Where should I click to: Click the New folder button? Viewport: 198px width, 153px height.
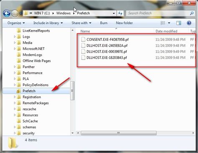coord(124,23)
